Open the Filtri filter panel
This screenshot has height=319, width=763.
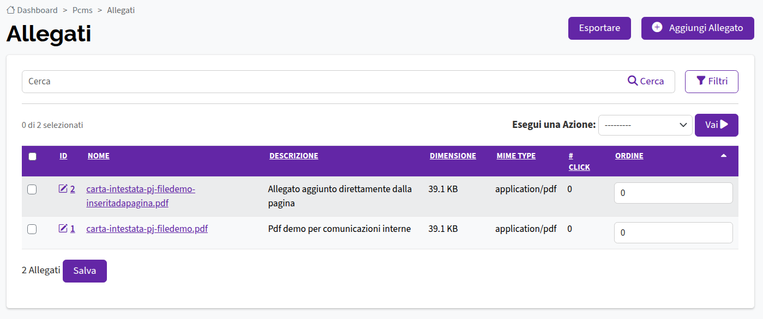click(x=712, y=82)
